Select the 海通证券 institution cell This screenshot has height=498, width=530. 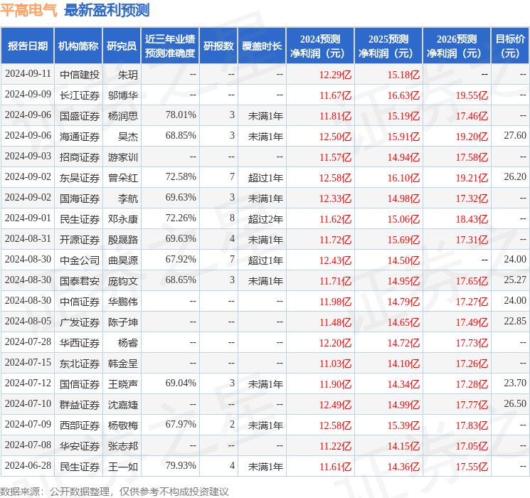80,137
